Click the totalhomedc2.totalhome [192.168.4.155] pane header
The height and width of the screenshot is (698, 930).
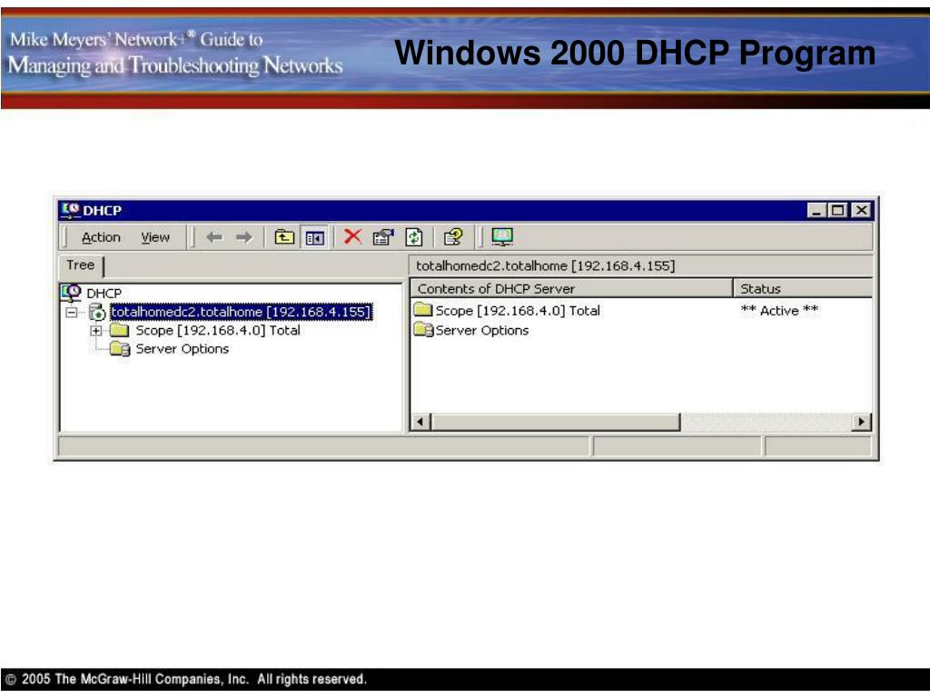tap(545, 266)
